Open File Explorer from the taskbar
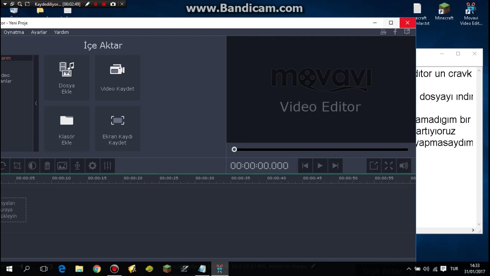490x276 pixels. (x=79, y=269)
